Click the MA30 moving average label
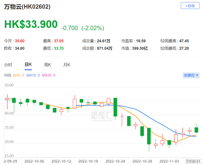 pos(49,75)
